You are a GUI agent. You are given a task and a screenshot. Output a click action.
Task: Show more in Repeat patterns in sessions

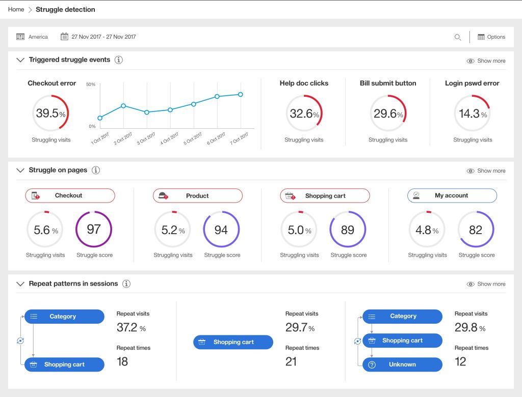tap(486, 284)
